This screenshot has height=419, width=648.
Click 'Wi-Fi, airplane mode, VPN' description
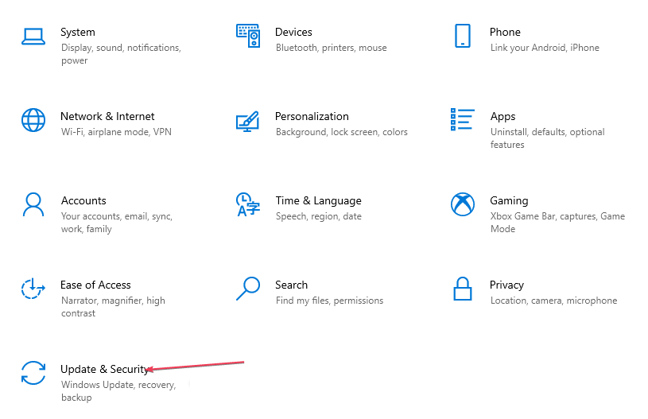(116, 132)
